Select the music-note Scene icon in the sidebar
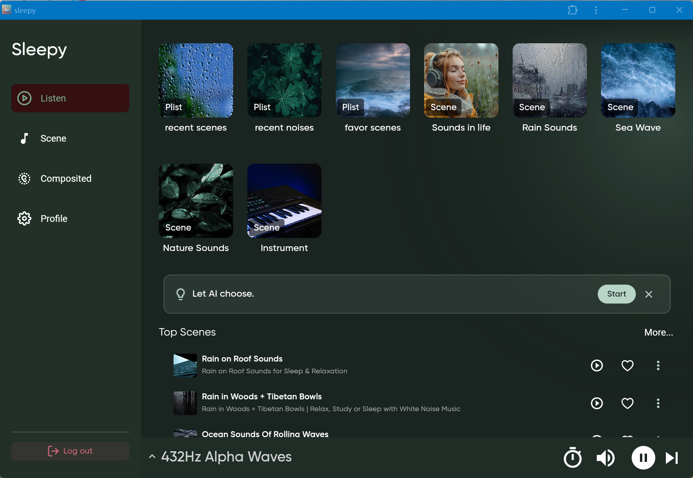The image size is (693, 478). coord(24,138)
